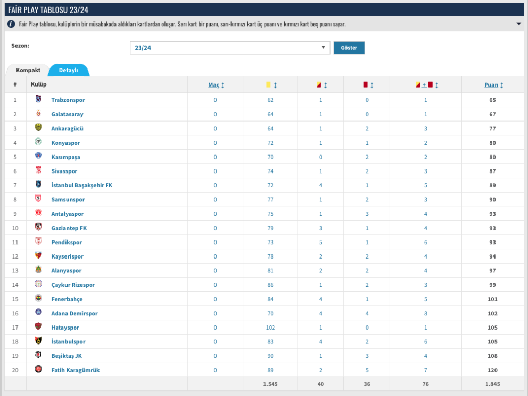Open the Beşiktaş JK club link
Image resolution: width=528 pixels, height=396 pixels.
coord(67,356)
